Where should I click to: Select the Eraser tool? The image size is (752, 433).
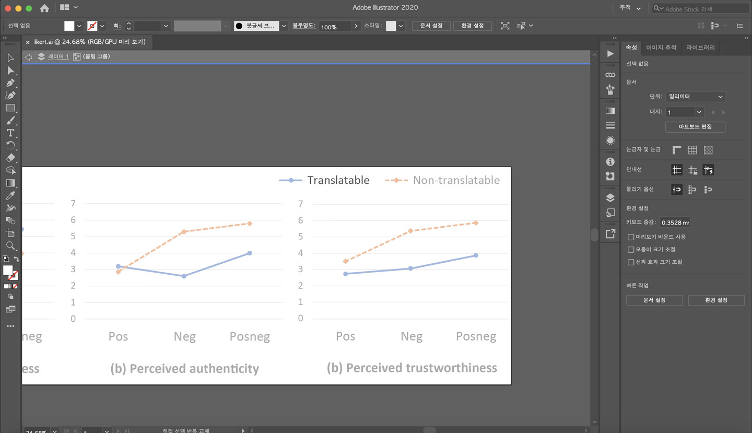pos(10,158)
